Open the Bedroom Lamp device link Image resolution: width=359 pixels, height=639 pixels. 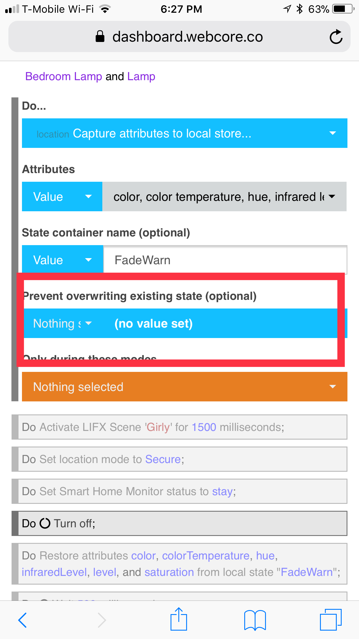64,76
